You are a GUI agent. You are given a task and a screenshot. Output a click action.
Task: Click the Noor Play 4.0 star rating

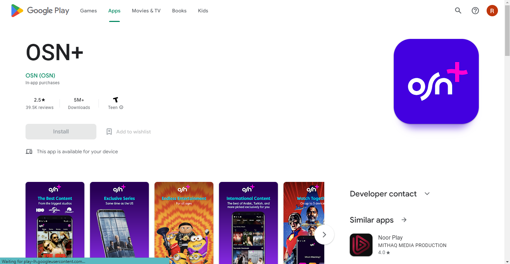coord(384,253)
